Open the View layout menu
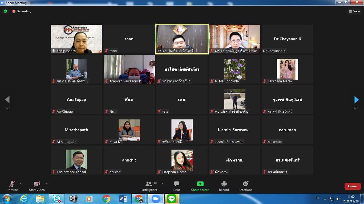Screen dimensions: 364x204 click(x=354, y=11)
